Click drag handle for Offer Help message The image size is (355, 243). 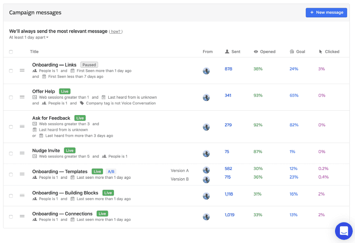(x=22, y=97)
